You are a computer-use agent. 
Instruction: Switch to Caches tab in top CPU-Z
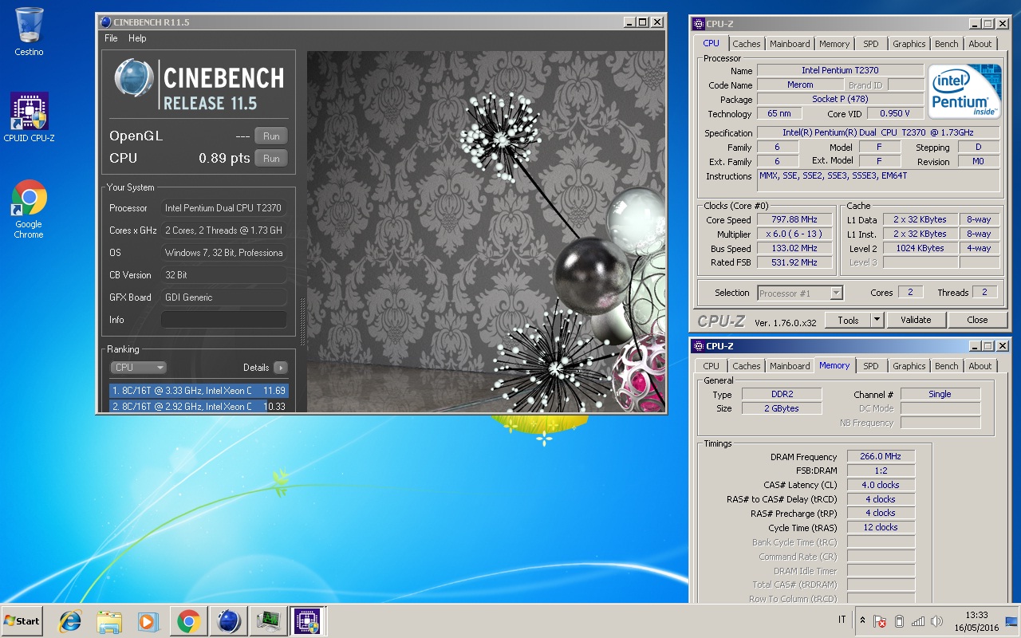[747, 44]
